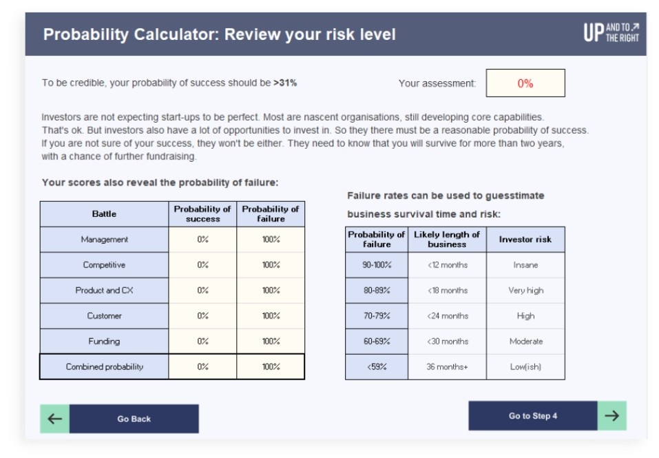Viewport: 659px width, 458px height.
Task: Click Combined probability success value cell
Action: (x=202, y=367)
